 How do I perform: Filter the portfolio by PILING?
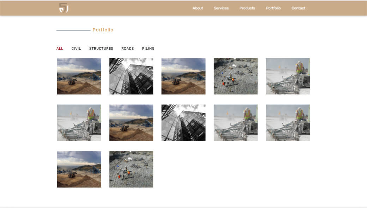[148, 49]
